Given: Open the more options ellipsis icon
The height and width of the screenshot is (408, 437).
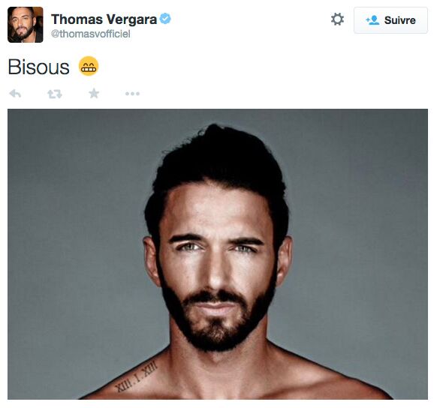Looking at the screenshot, I should coord(132,94).
